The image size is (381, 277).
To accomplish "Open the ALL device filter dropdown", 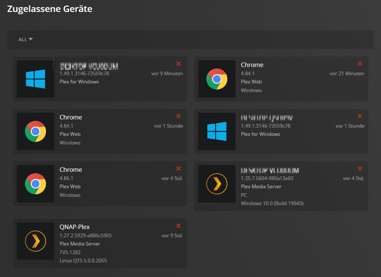I will click(26, 40).
